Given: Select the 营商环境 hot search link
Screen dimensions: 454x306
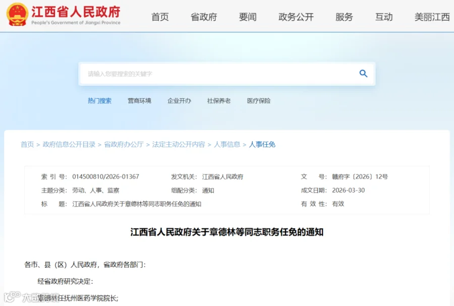Looking at the screenshot, I should click(x=140, y=101).
